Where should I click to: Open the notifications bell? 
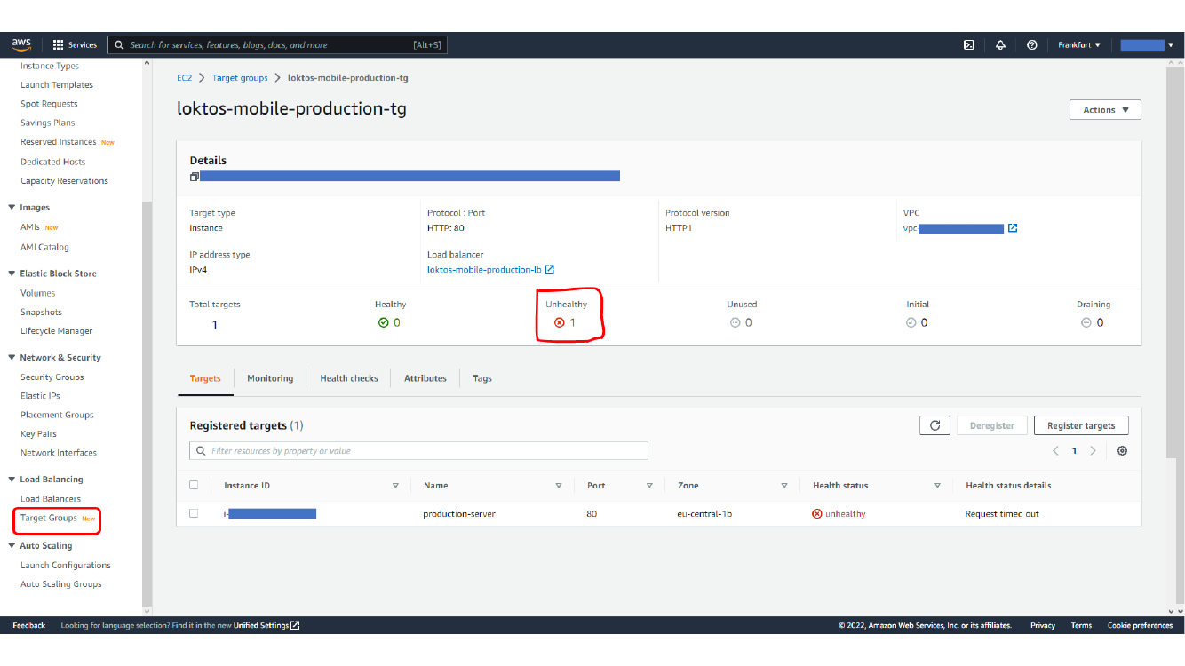[1000, 45]
